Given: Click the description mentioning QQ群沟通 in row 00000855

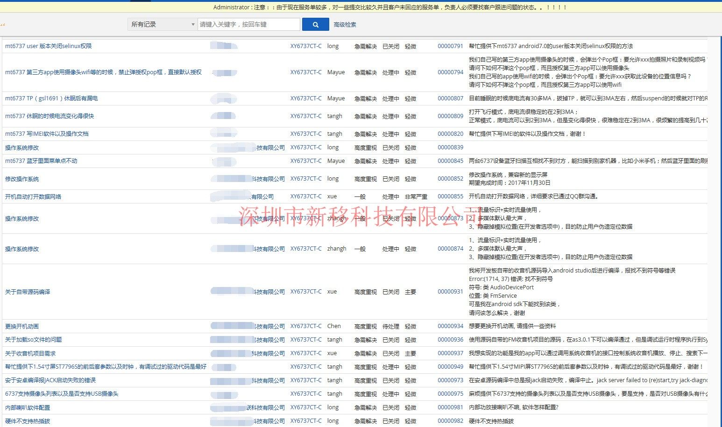Looking at the screenshot, I should (534, 196).
